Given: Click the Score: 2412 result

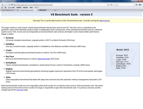Looking at the screenshot, I should click(123, 50).
